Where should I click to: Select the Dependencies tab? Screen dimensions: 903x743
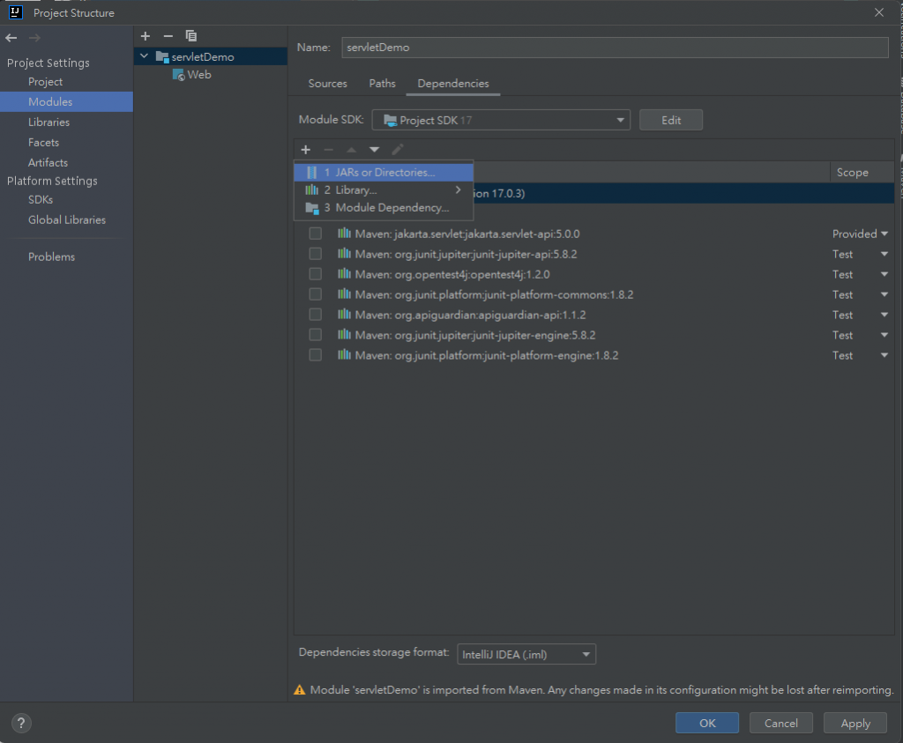[453, 84]
